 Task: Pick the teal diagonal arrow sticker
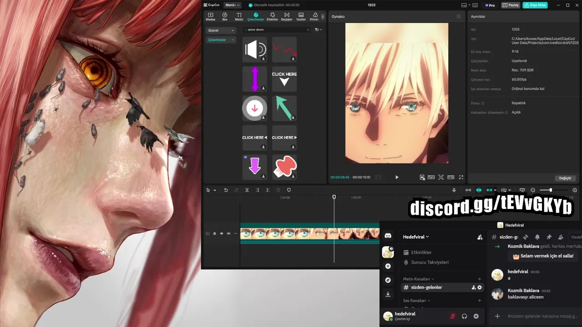tap(285, 108)
